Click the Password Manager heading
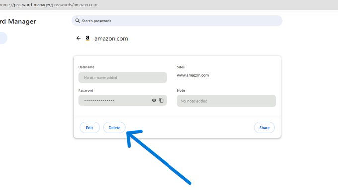Viewport: 338px width, 190px height. (x=18, y=21)
